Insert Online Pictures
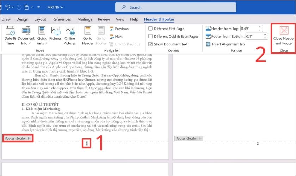 (70, 36)
